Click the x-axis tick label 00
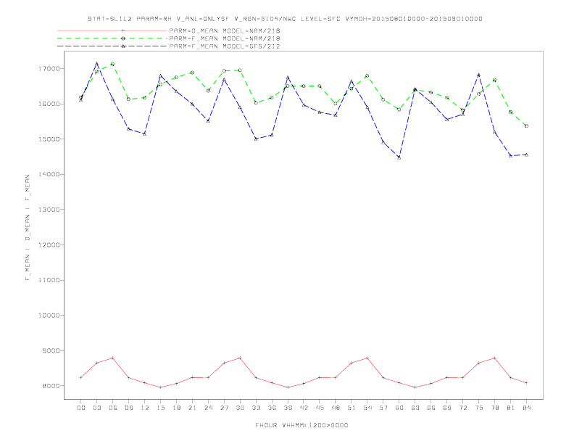Viewport: 574px width, 444px height. point(81,408)
